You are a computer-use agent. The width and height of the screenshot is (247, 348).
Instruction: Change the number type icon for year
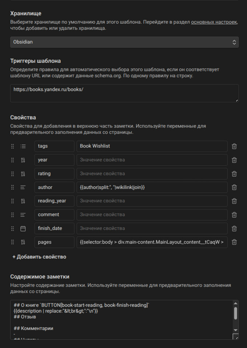coord(23,160)
